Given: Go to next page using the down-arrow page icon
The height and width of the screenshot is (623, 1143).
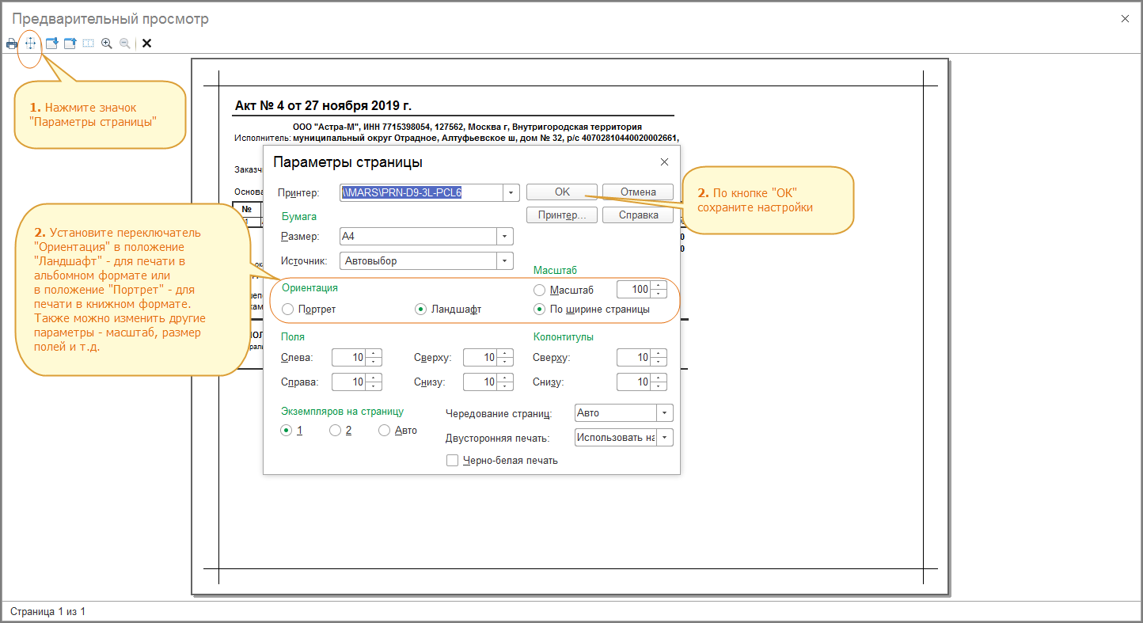Looking at the screenshot, I should click(51, 44).
